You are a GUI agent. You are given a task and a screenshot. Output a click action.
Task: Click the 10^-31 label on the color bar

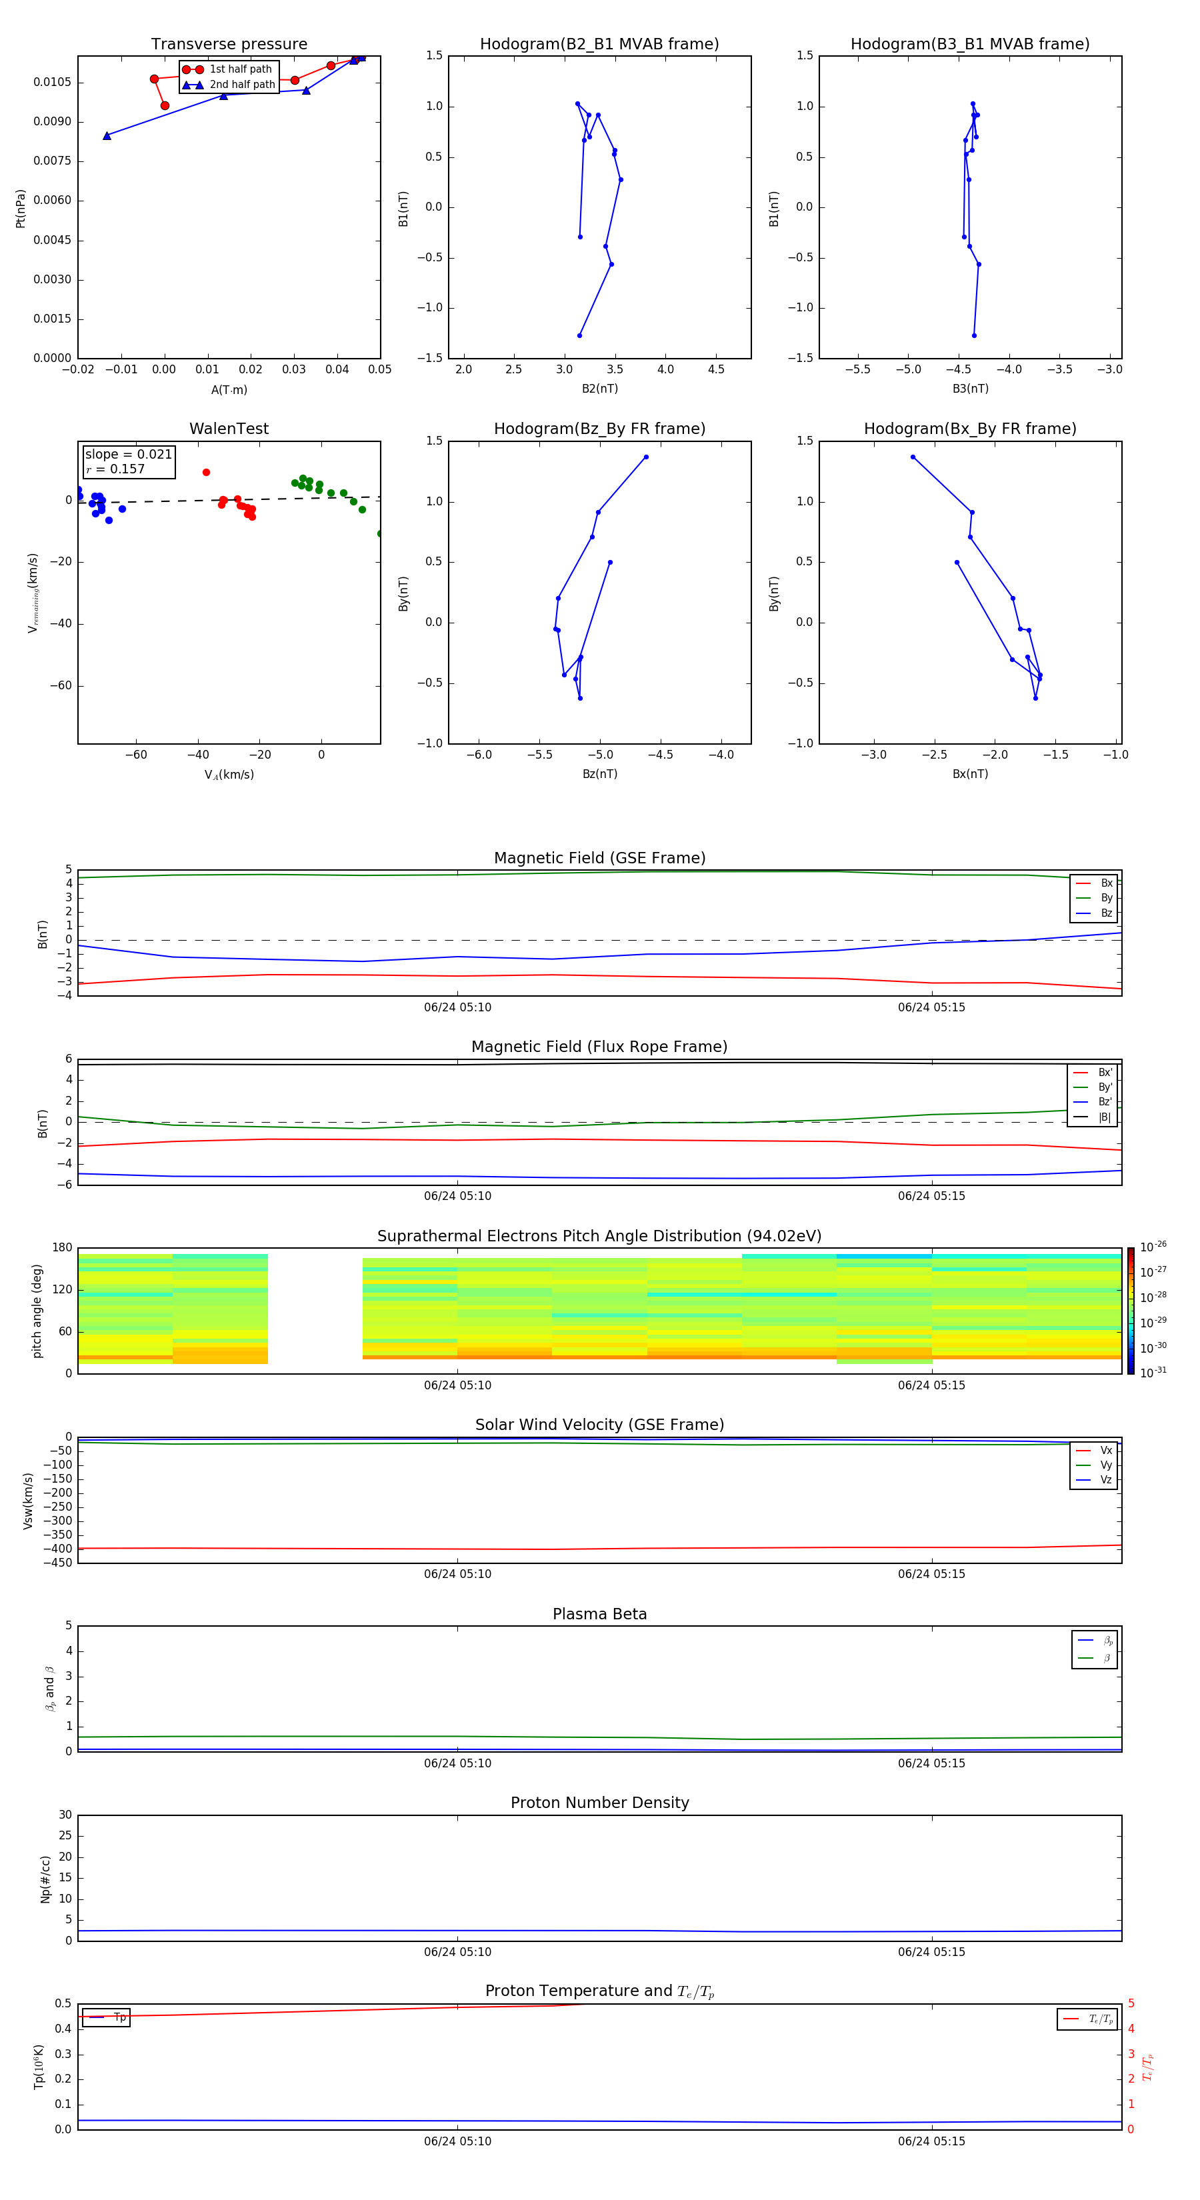(x=1153, y=1373)
